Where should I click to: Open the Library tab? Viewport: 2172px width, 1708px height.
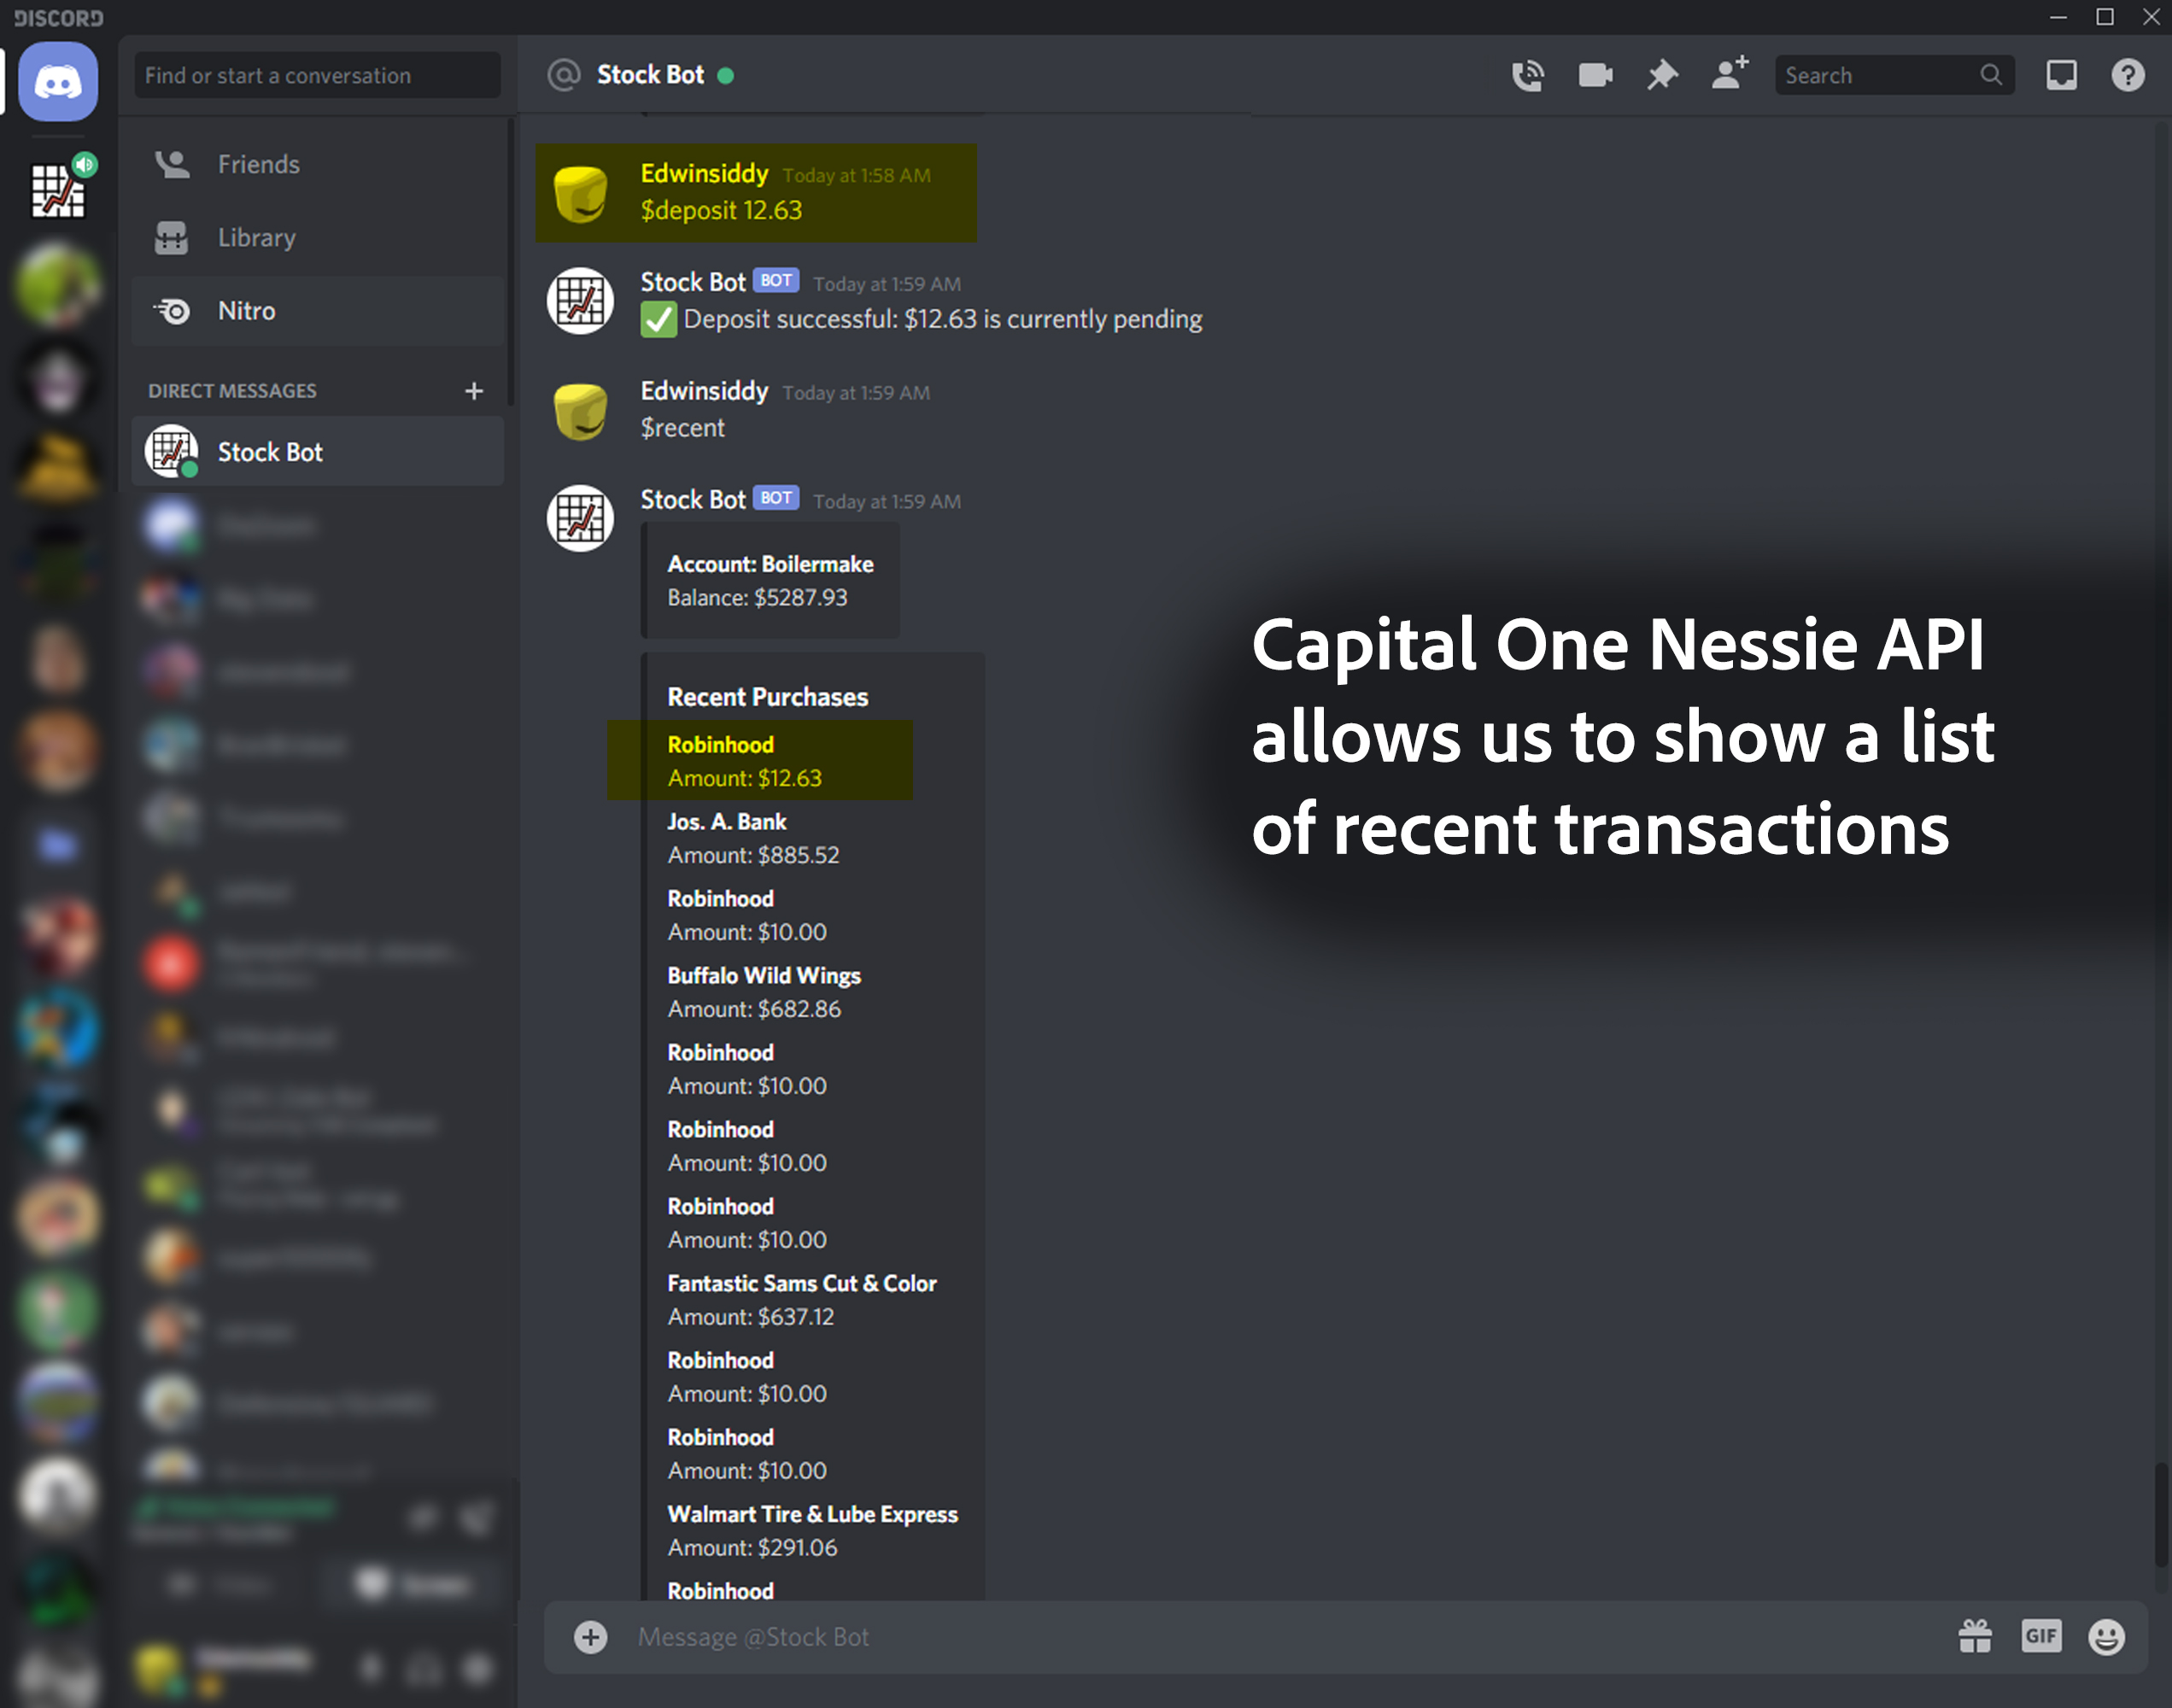pyautogui.click(x=256, y=238)
